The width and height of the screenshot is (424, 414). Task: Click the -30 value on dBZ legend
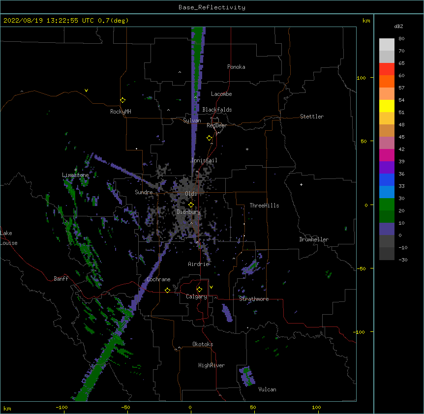(x=403, y=260)
